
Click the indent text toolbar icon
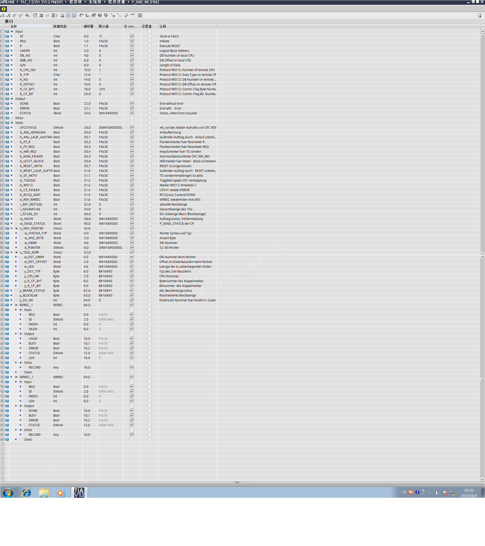113,15
